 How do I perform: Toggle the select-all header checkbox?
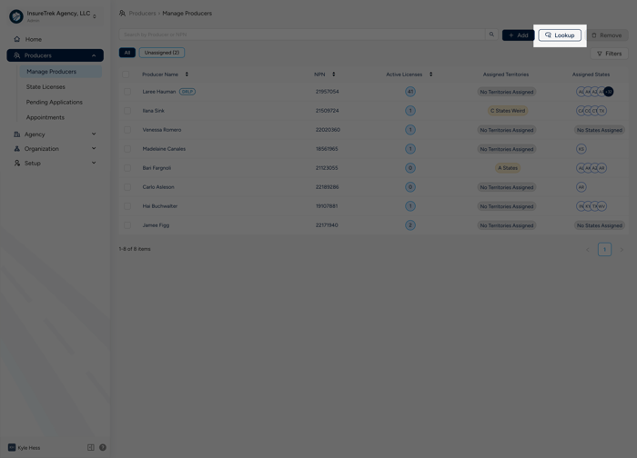point(126,75)
